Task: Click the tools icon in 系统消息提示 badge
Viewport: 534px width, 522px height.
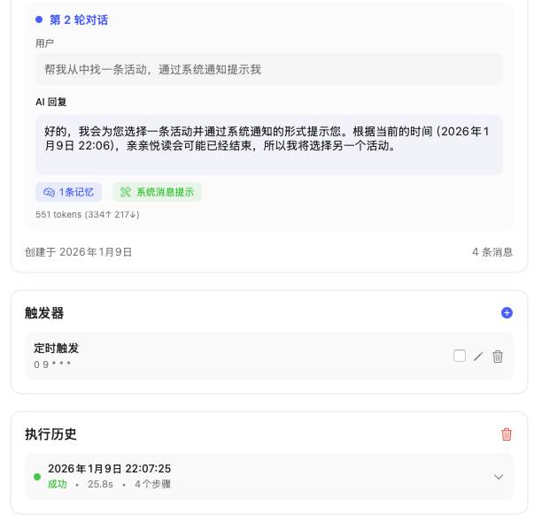Action: point(126,192)
